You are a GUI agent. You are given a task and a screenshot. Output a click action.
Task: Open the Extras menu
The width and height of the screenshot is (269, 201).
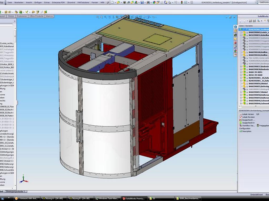click(47, 3)
